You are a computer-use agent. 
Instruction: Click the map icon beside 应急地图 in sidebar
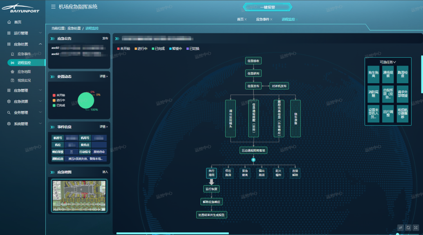click(13, 71)
